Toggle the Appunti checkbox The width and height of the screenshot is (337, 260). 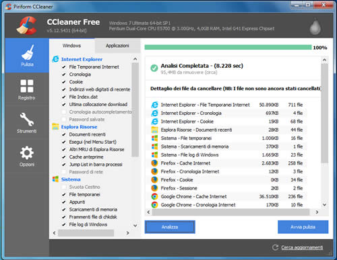64,202
